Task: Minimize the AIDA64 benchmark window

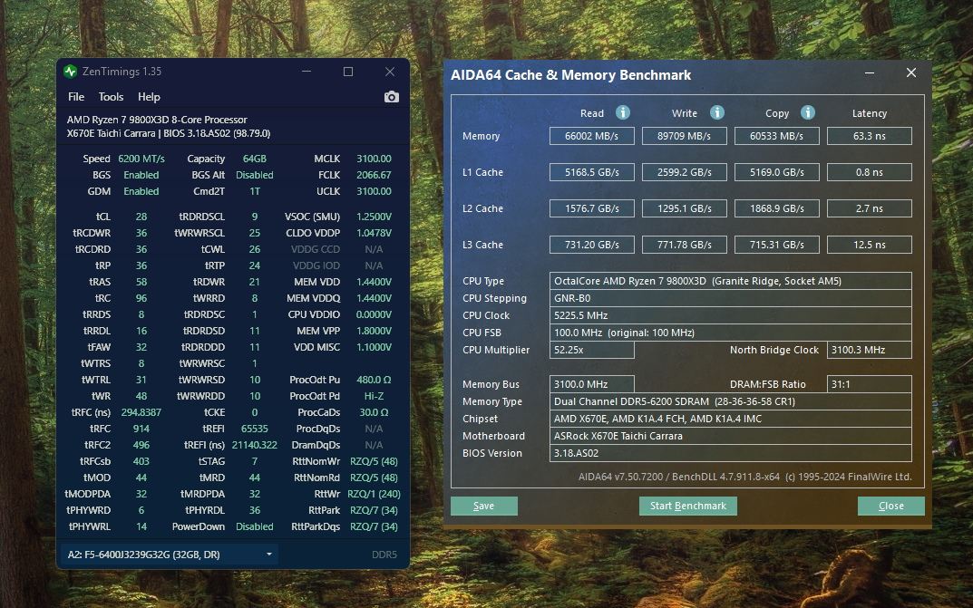Action: pyautogui.click(x=870, y=73)
